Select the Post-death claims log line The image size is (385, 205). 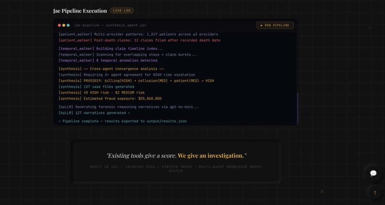point(139,40)
